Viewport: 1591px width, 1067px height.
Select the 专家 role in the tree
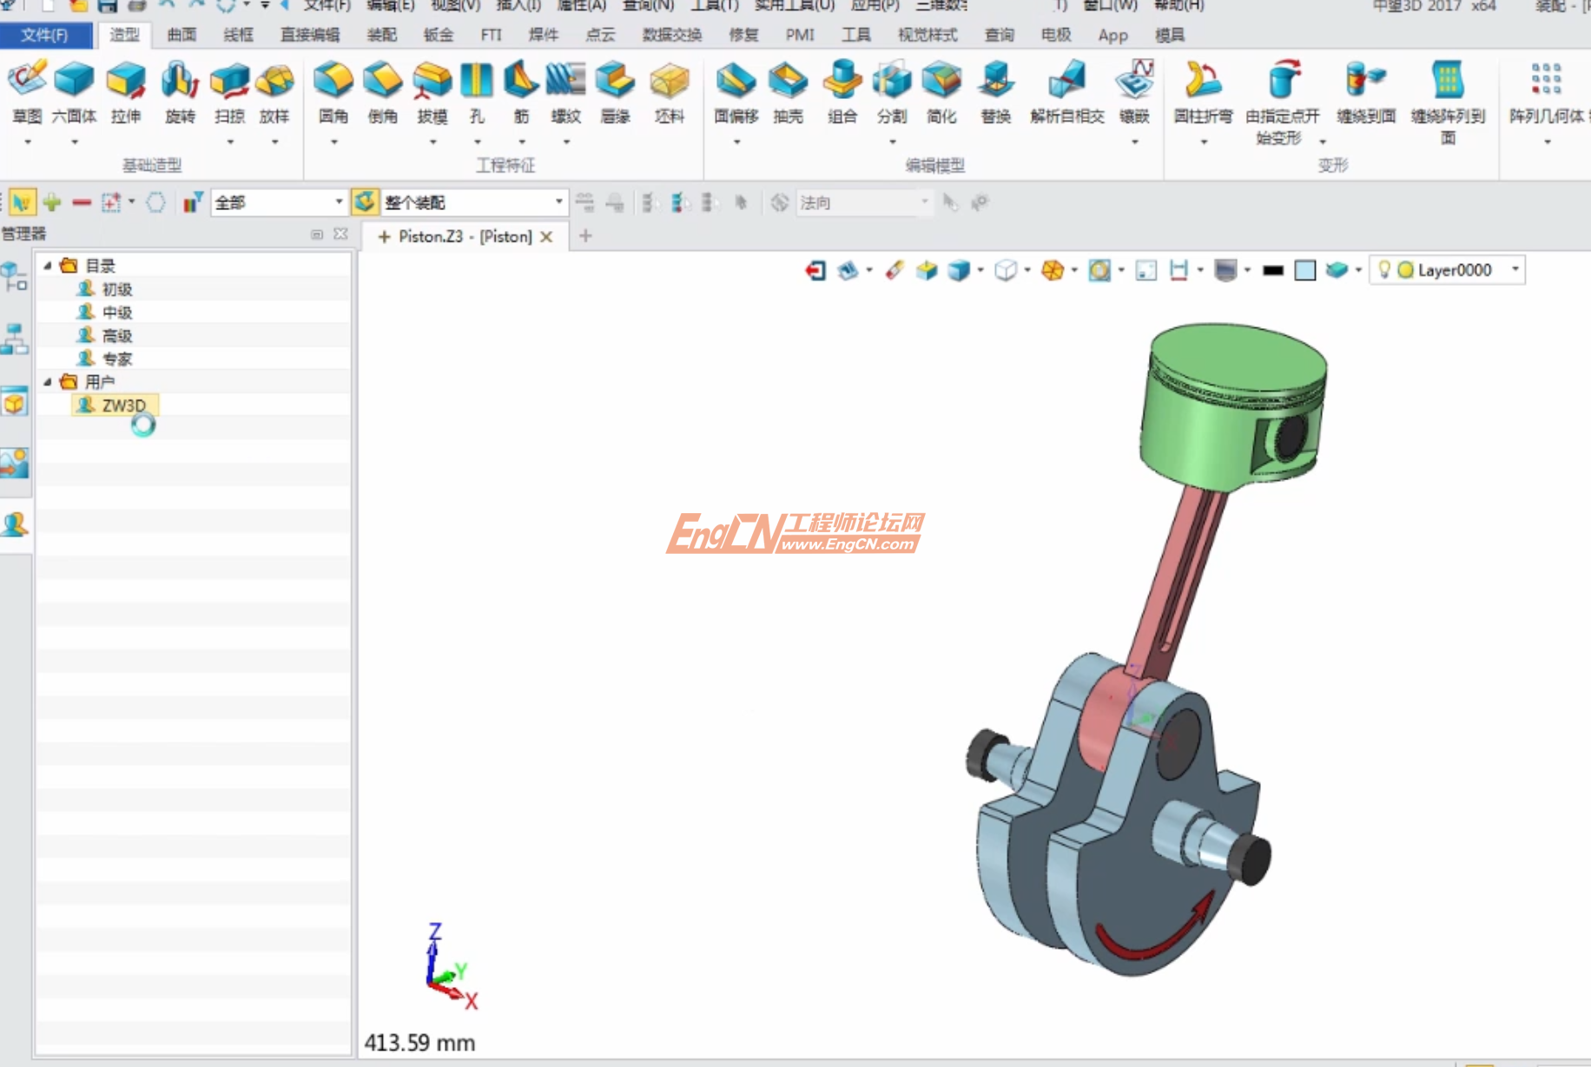[x=116, y=359]
